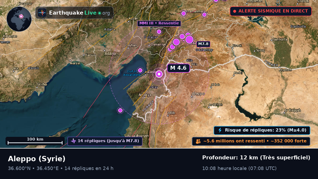
Task: Select the Gulf of Alexandretta quake marker
Action: click(140, 70)
